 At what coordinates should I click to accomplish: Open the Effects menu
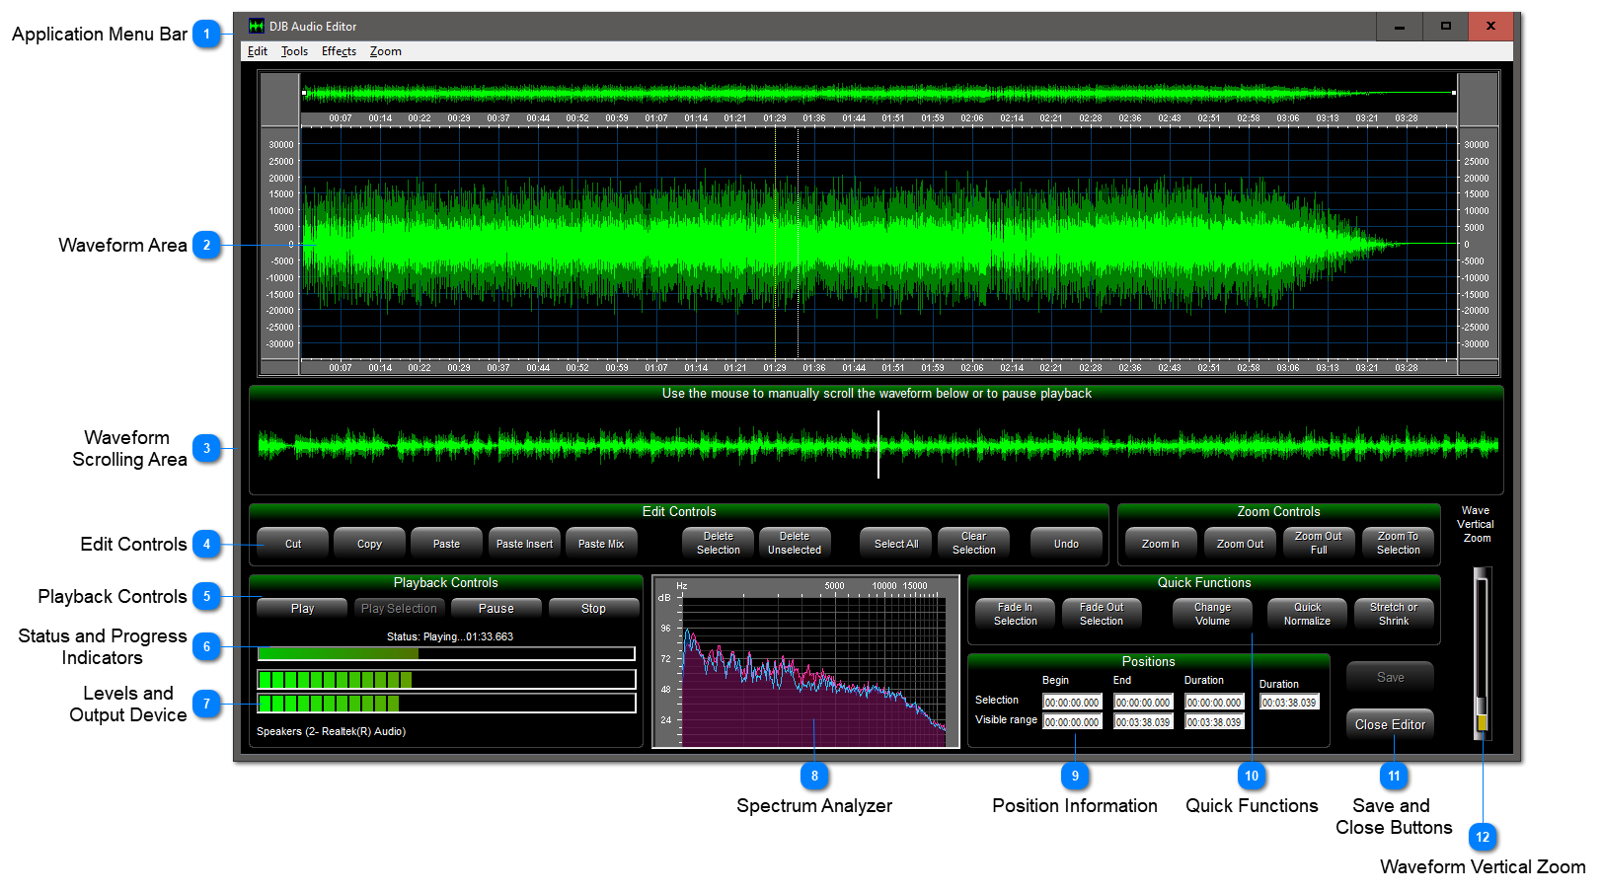339,51
